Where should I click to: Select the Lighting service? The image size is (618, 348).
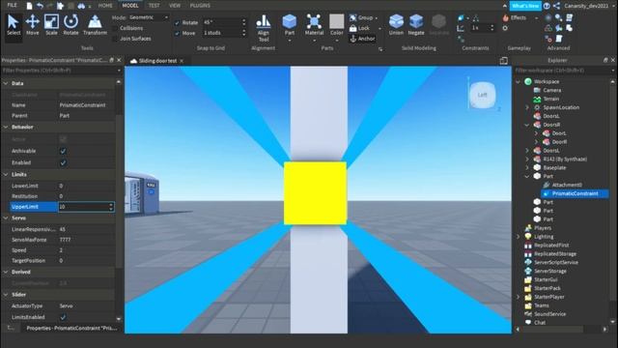pyautogui.click(x=544, y=236)
